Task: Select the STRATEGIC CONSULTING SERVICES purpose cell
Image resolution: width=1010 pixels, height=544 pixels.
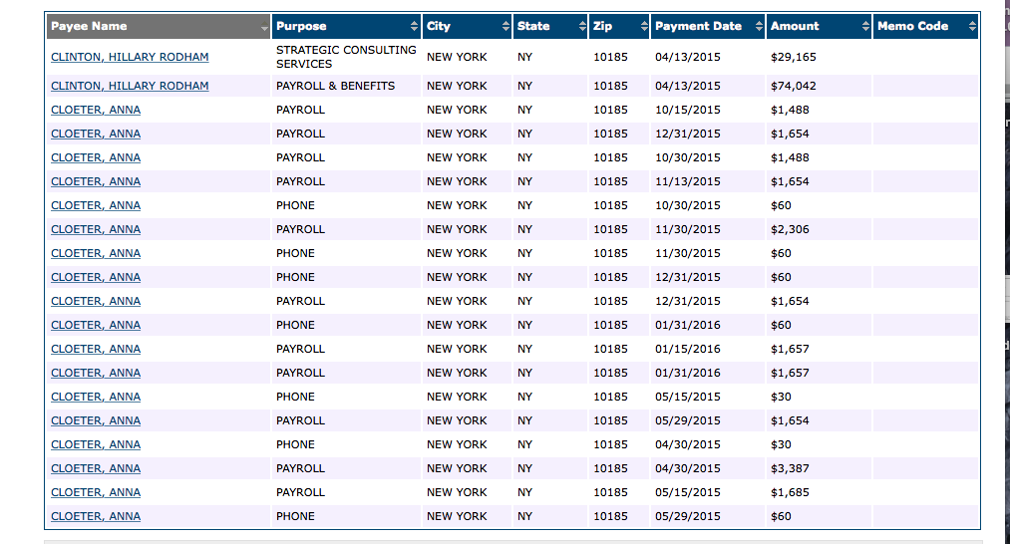Action: pos(346,57)
